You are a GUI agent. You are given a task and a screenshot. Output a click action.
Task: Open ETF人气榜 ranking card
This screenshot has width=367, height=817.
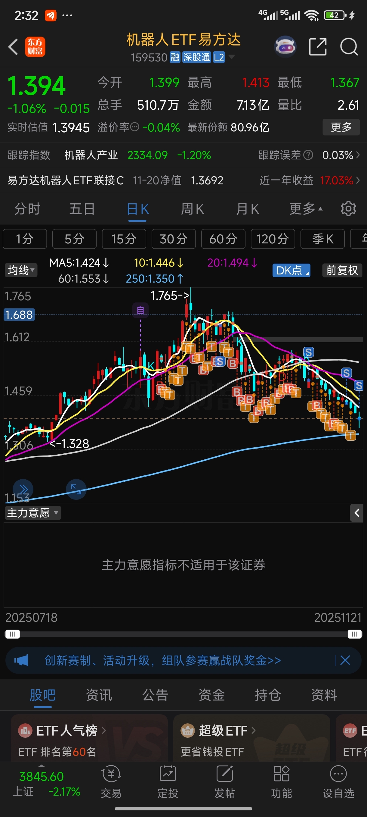point(89,738)
